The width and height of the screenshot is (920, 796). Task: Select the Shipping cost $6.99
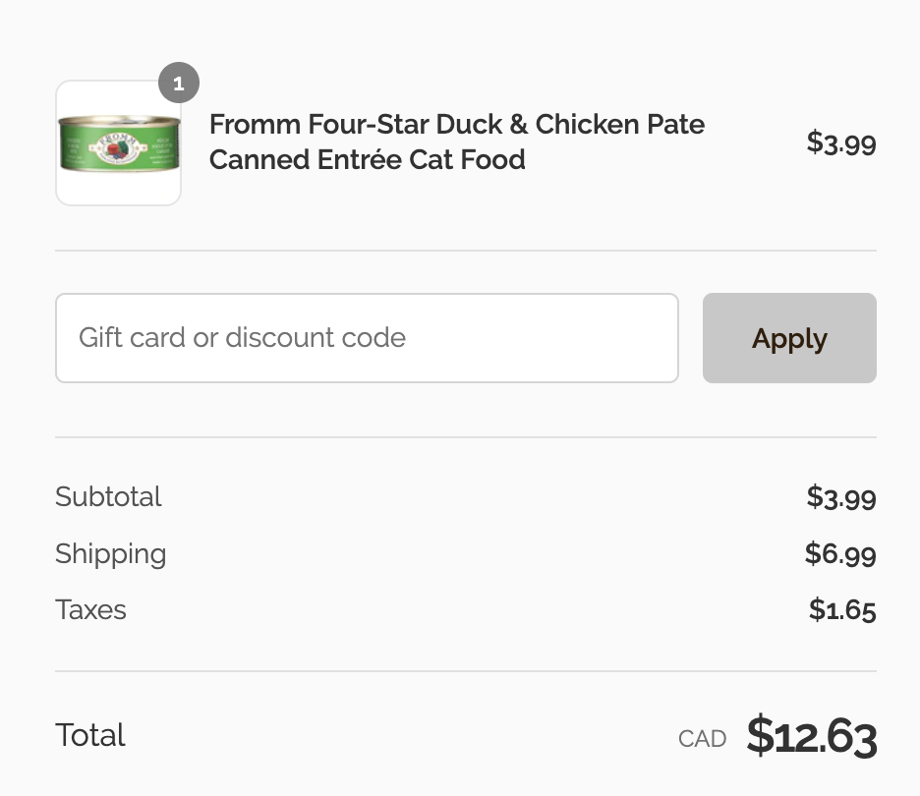(x=840, y=554)
